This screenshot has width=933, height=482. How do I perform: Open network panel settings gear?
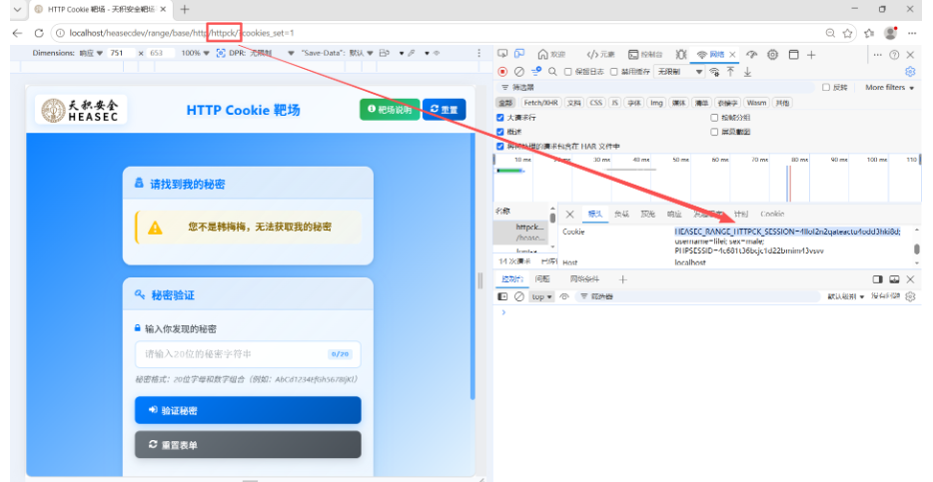[x=910, y=71]
